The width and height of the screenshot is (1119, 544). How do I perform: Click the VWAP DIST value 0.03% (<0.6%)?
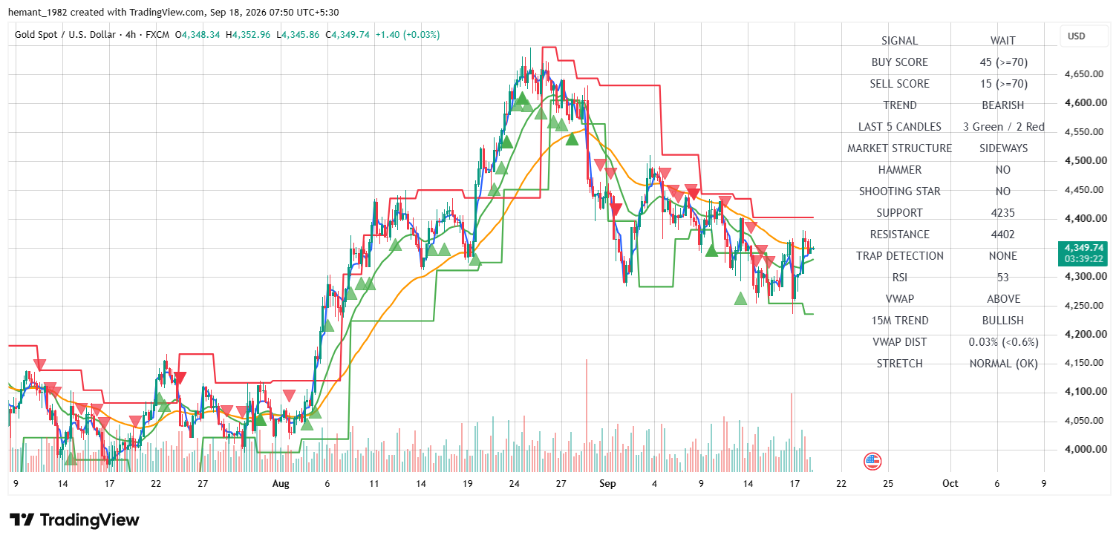coord(1003,342)
